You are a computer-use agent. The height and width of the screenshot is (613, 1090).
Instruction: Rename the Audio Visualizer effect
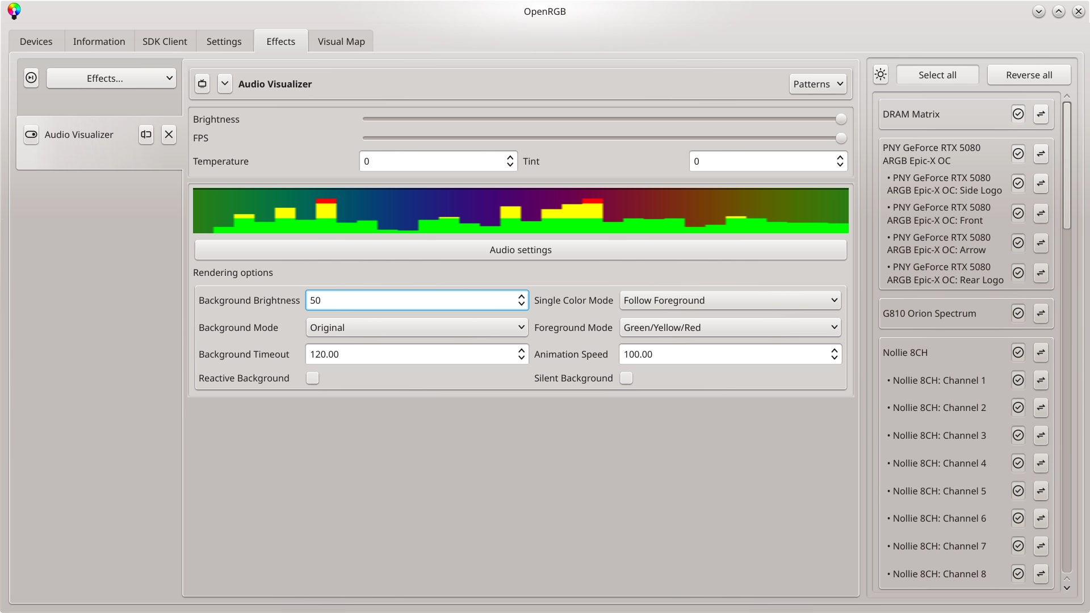[x=146, y=135]
